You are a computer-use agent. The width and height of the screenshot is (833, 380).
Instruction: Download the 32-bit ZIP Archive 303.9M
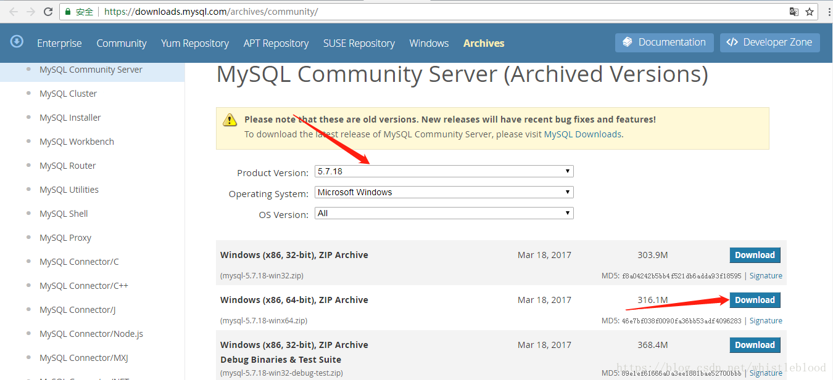(755, 255)
